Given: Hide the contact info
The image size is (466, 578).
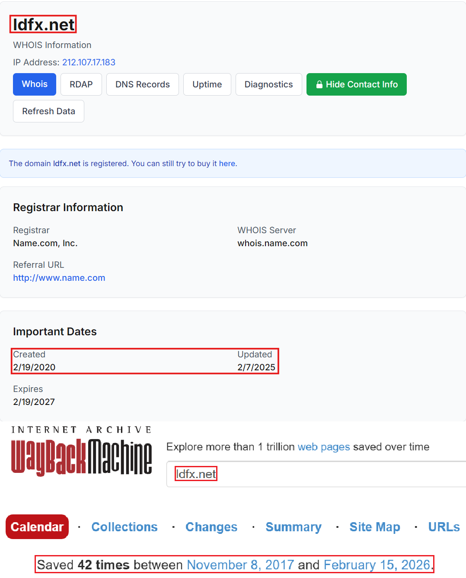Looking at the screenshot, I should point(356,84).
